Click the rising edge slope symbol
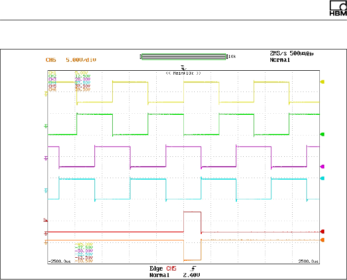 click(193, 269)
